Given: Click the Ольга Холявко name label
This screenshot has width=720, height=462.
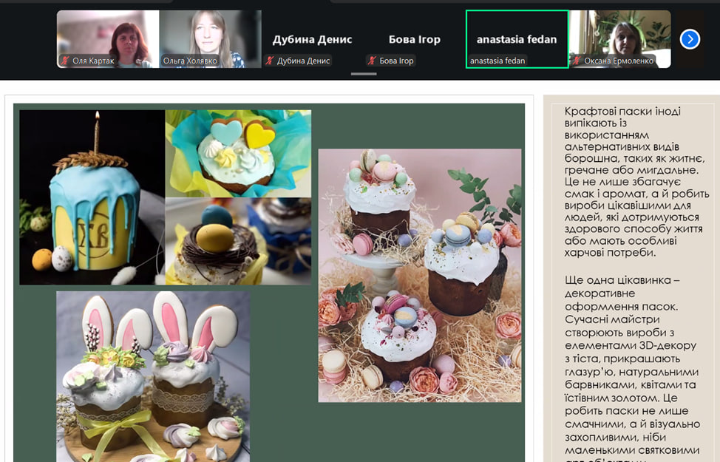Looking at the screenshot, I should pyautogui.click(x=190, y=61).
